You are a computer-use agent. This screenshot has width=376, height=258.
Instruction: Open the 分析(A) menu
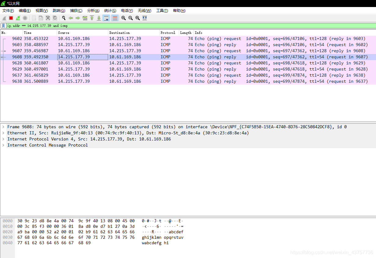click(93, 11)
